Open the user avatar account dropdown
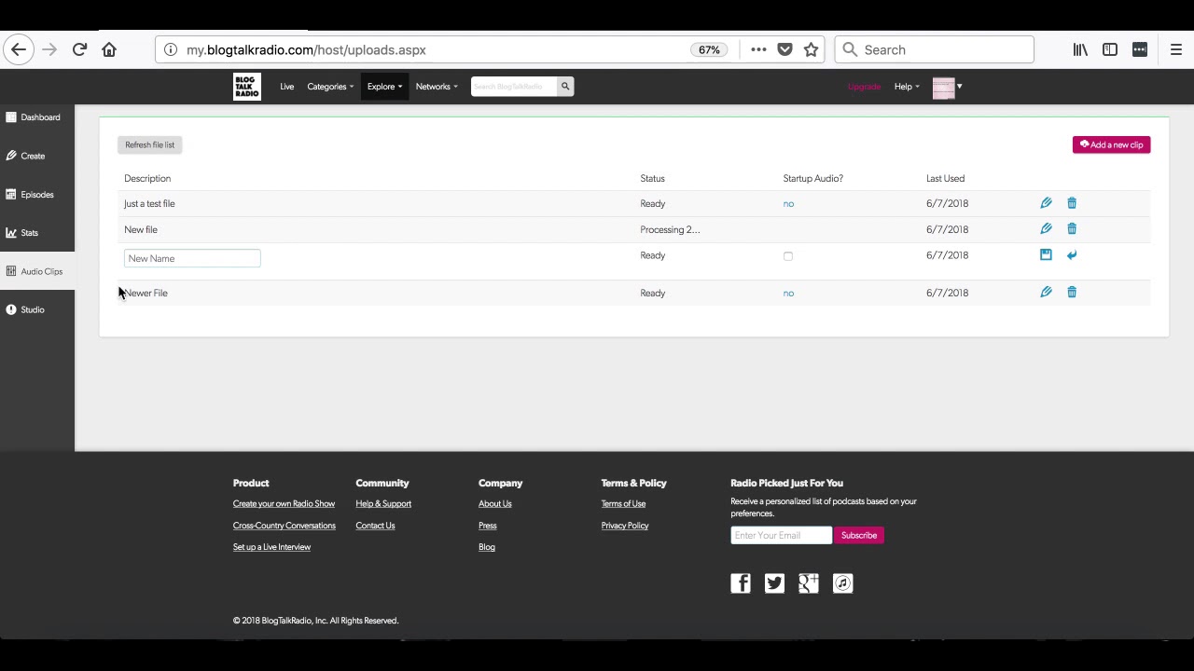The height and width of the screenshot is (671, 1194). click(x=947, y=87)
